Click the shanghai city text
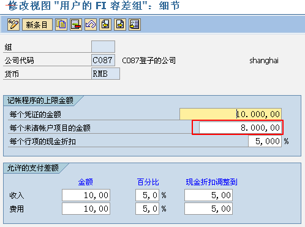The width and height of the screenshot is (305, 227). 264,61
